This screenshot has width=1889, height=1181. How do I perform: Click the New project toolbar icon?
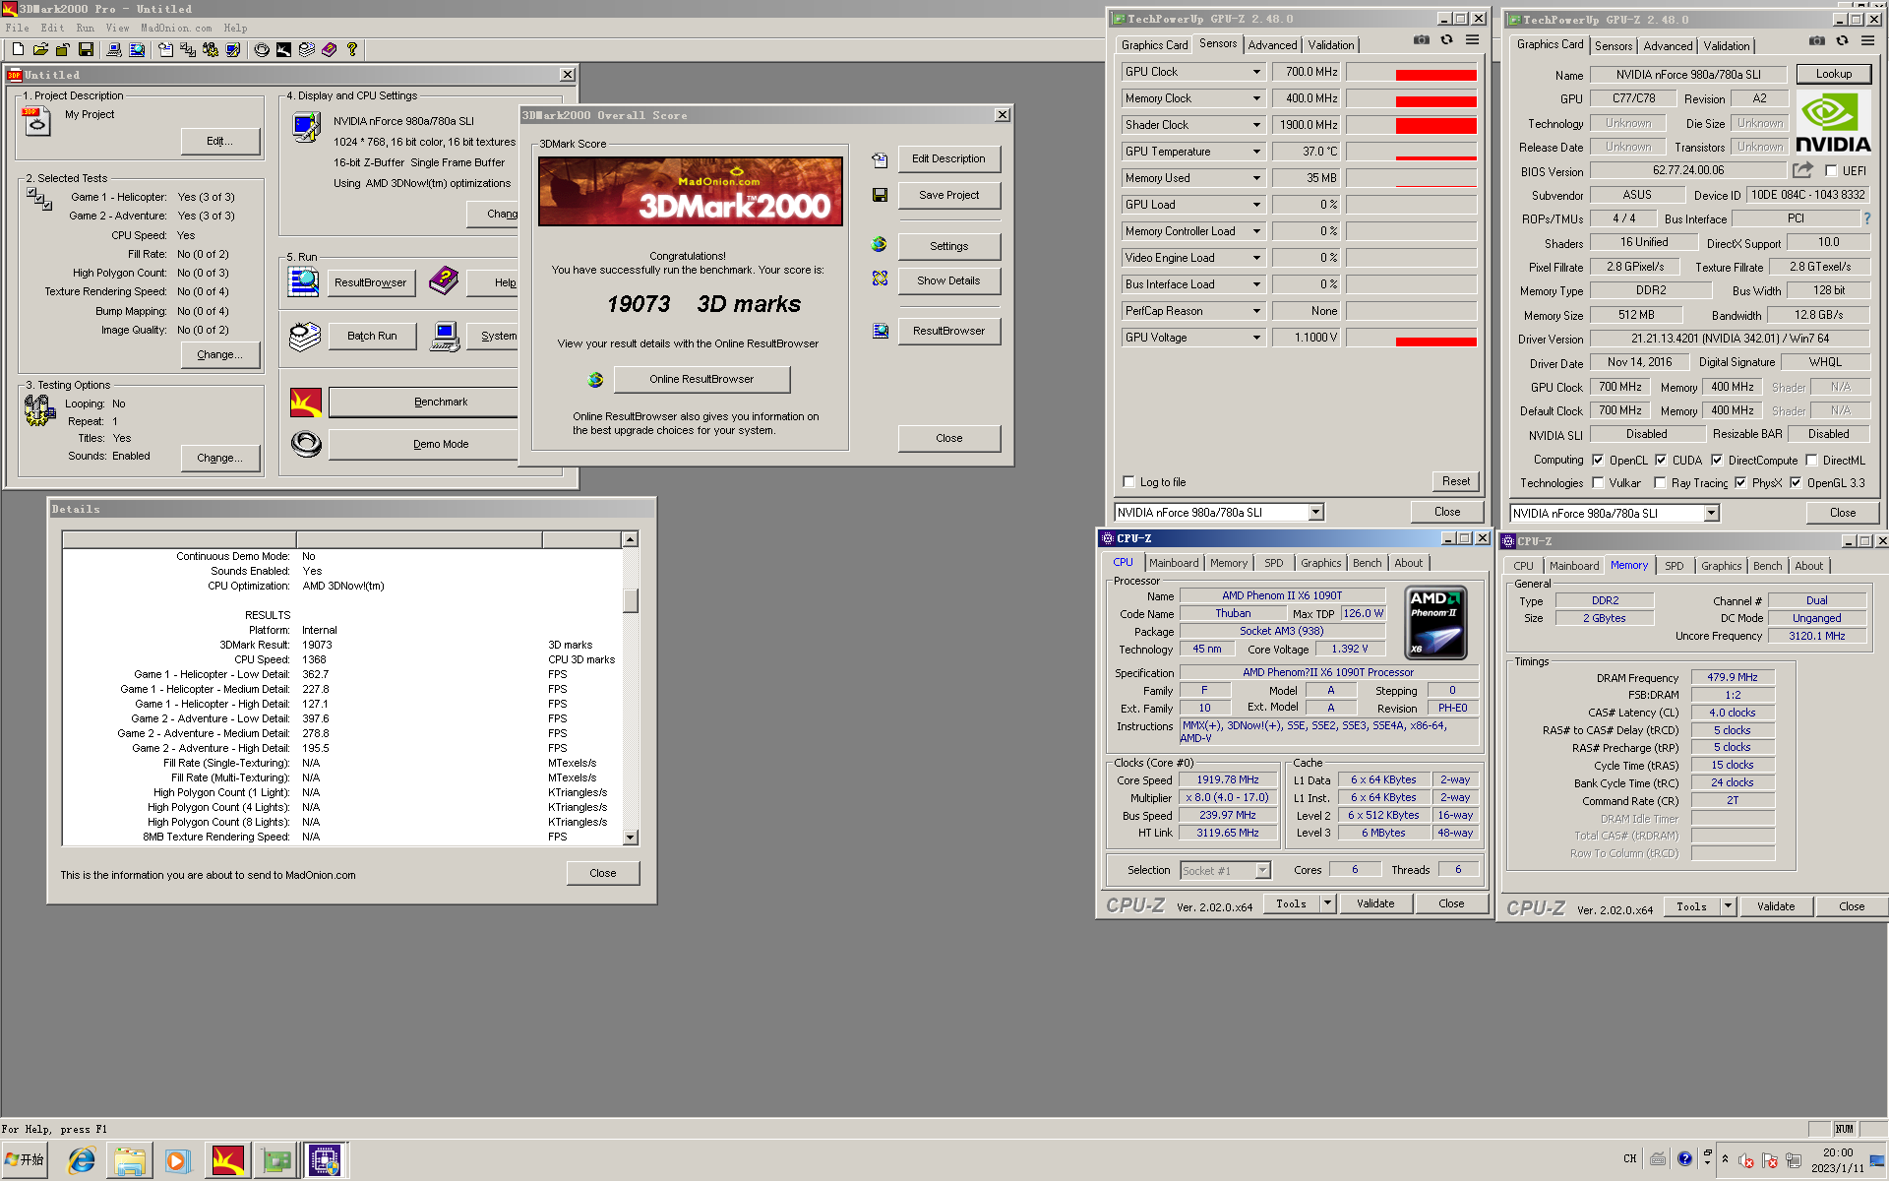[x=18, y=49]
